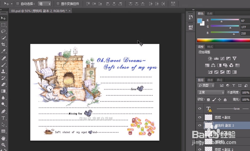
Task: Hide the 图层 4 副本 2 layer
Action: [x=199, y=149]
